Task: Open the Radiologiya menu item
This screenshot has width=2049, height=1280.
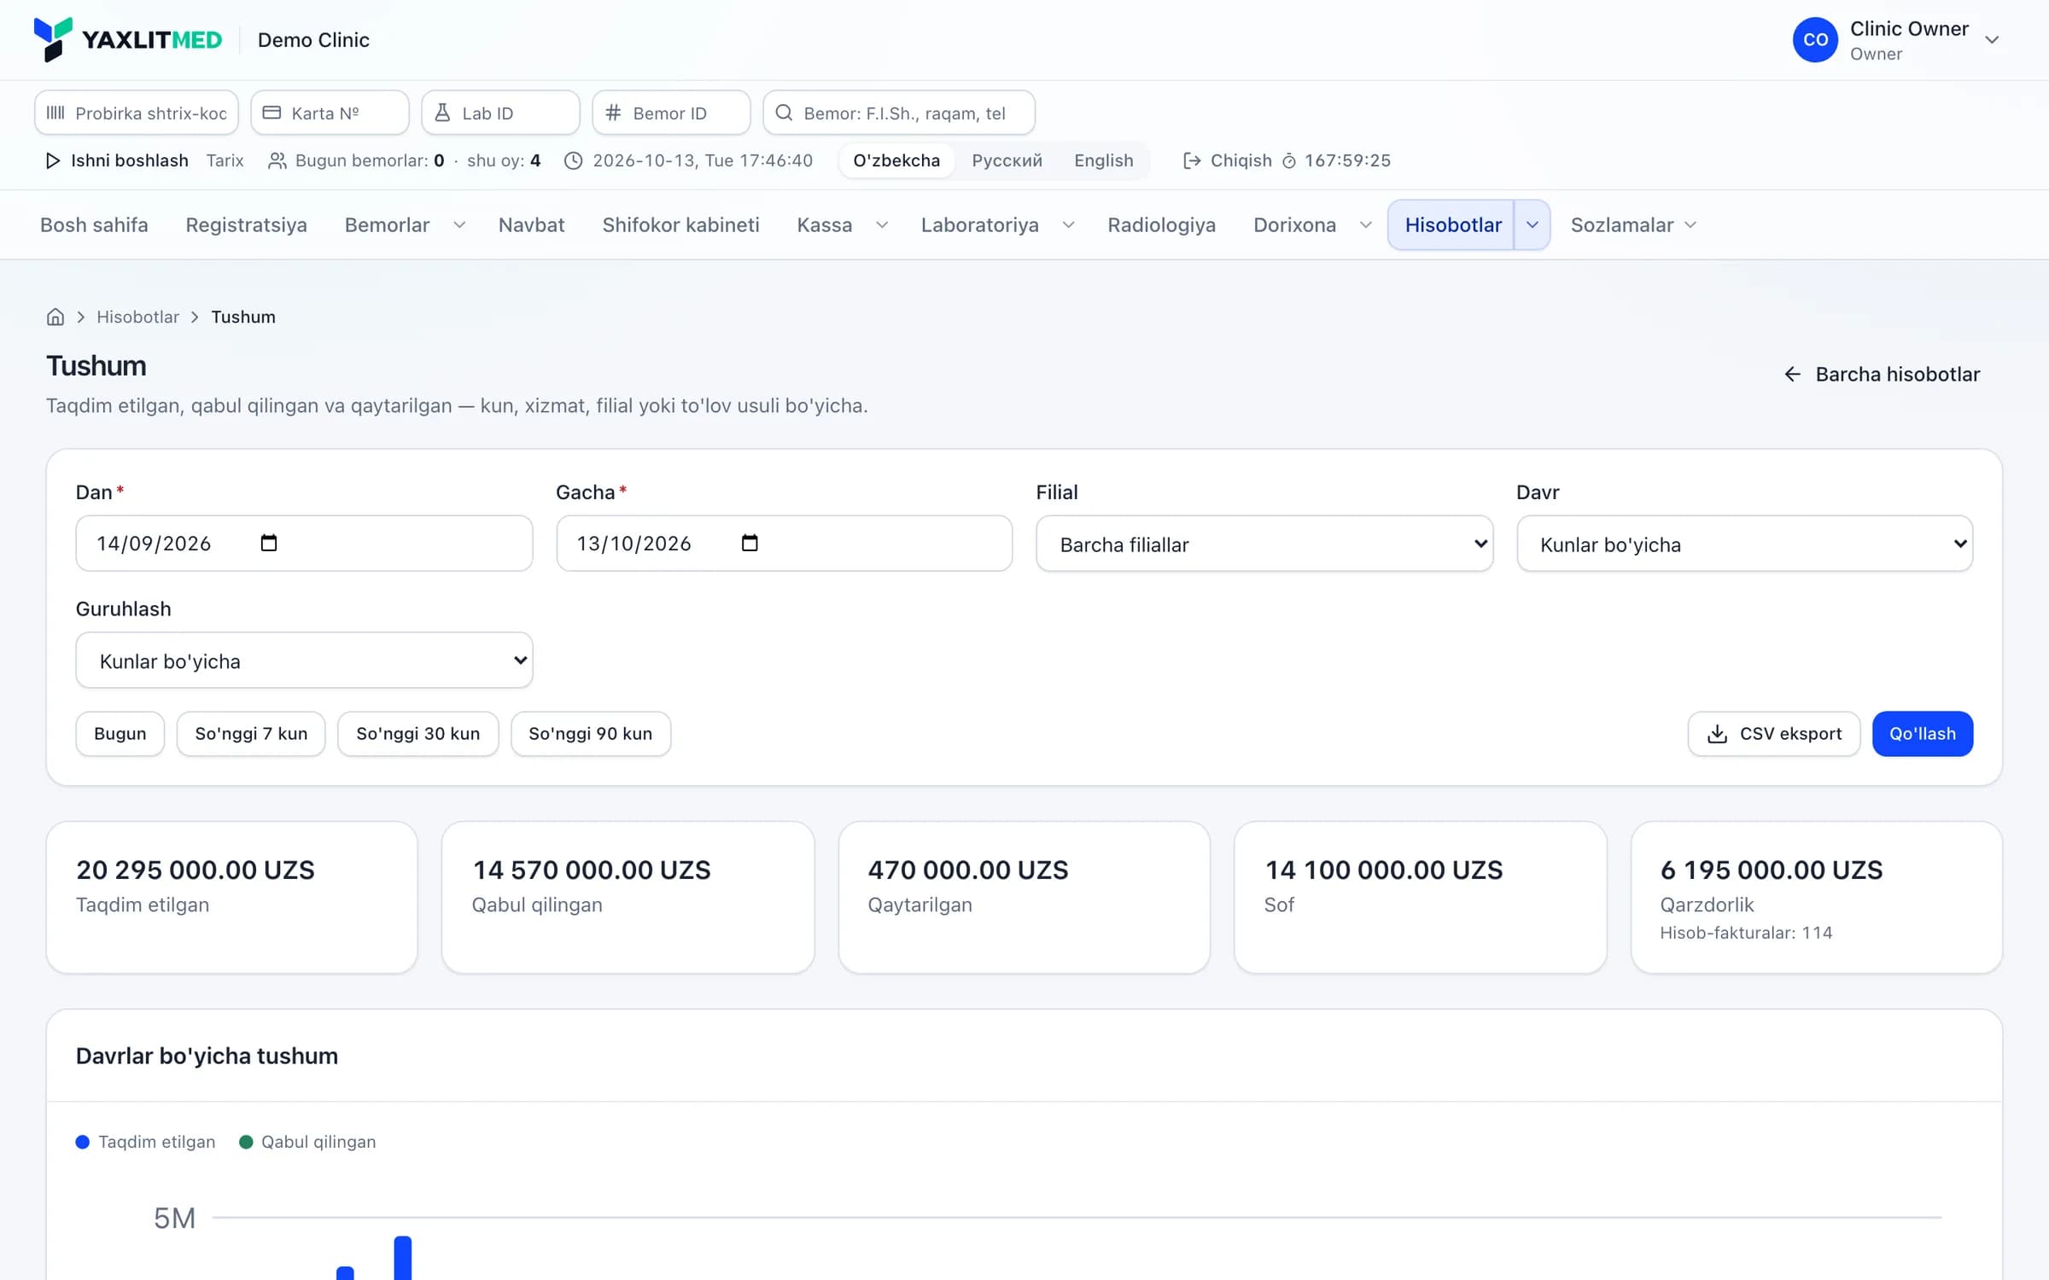Action: (1161, 225)
